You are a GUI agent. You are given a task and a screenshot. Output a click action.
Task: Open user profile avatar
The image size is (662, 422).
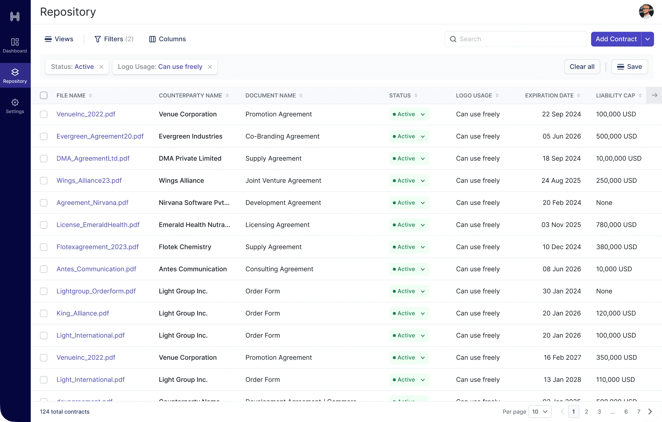646,12
